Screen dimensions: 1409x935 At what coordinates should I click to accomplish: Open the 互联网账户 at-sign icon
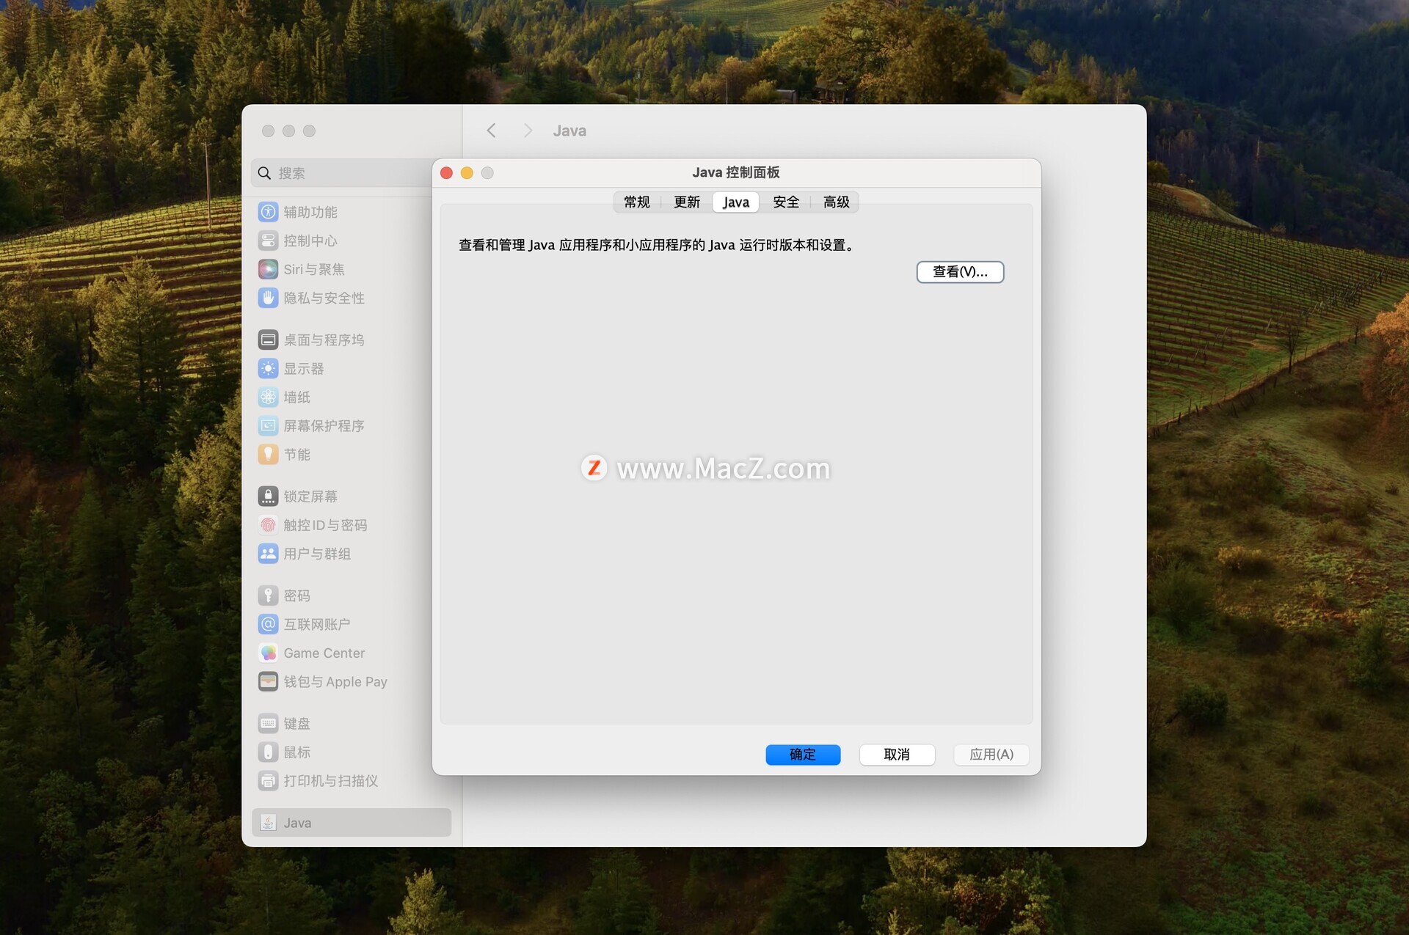268,624
